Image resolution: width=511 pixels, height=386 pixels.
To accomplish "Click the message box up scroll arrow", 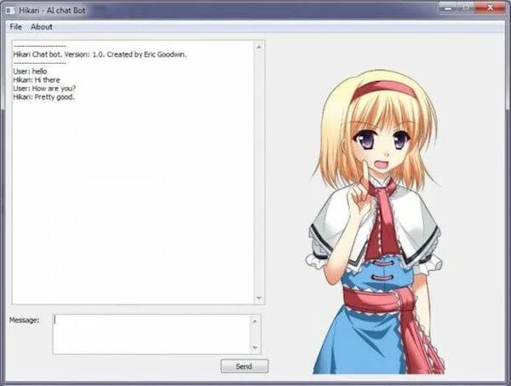I will (x=255, y=321).
